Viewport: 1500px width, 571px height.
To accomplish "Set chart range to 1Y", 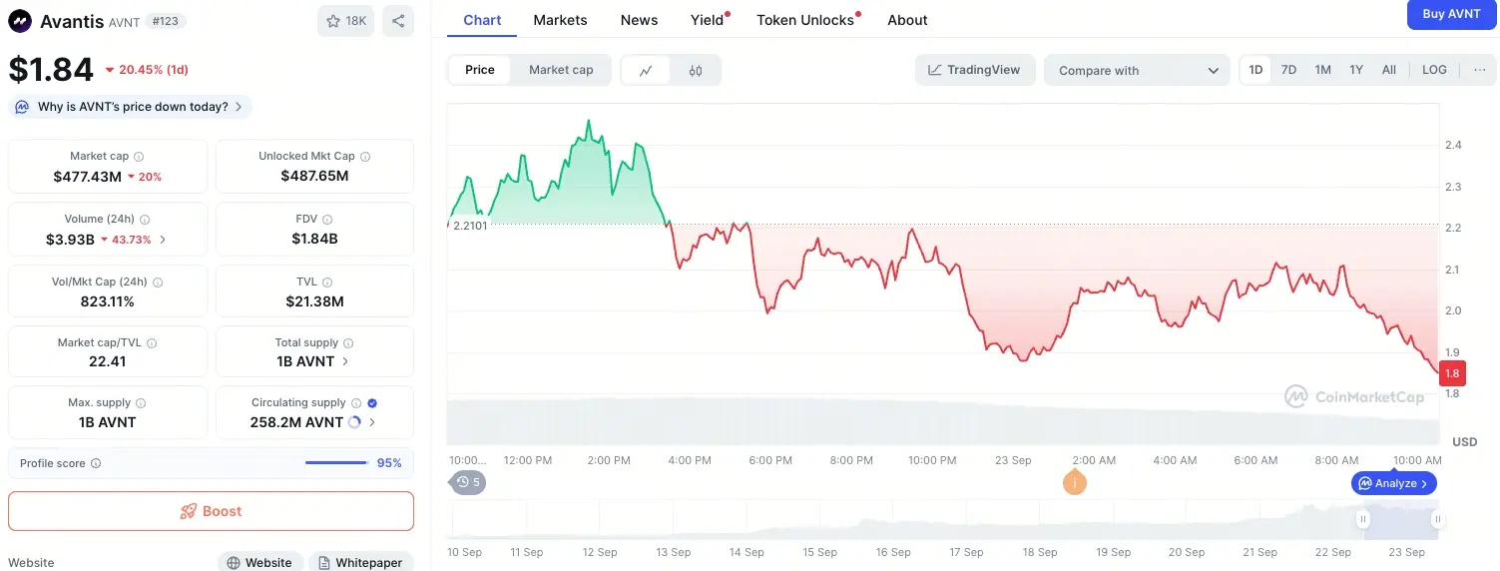I will (1356, 70).
